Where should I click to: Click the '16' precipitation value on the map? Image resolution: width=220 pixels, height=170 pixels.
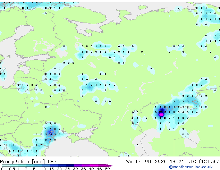pyautogui.click(x=50, y=134)
